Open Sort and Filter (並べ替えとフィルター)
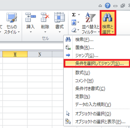 (x=91, y=24)
